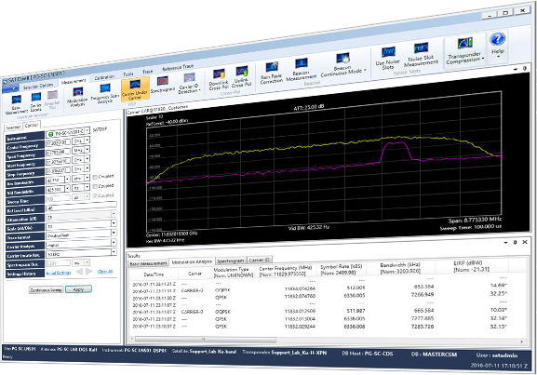Step back in settings history
The width and height of the screenshot is (537, 375).
click(79, 272)
